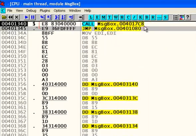Click the CPU window 'C' system icon
Viewport: 196px width, 136px height.
(3, 11)
